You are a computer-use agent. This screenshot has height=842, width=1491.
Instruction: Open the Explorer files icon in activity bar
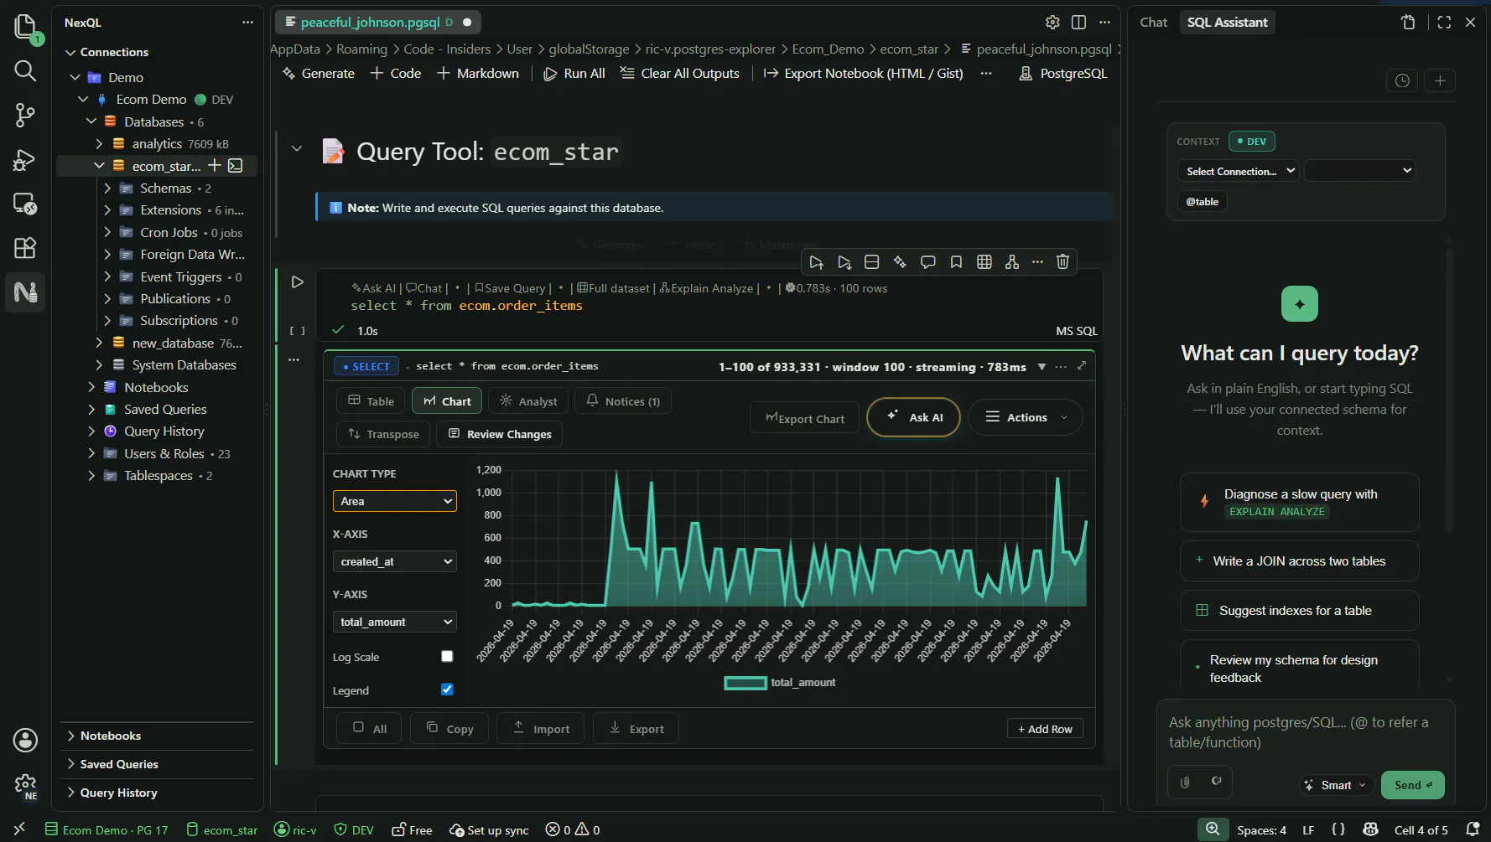pyautogui.click(x=25, y=27)
